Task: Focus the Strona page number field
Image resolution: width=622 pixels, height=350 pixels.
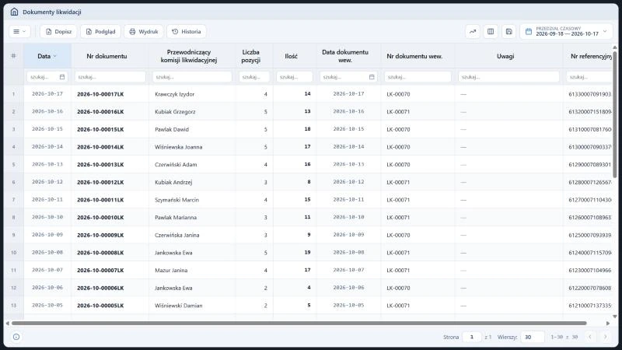Action: pos(472,337)
